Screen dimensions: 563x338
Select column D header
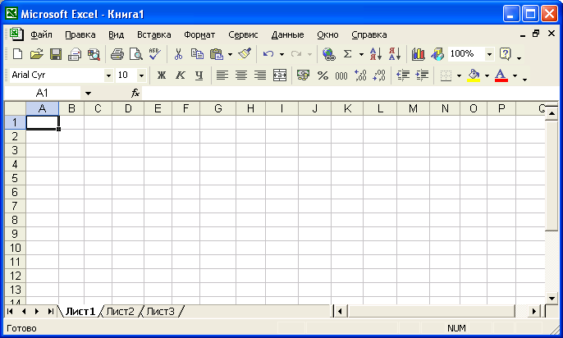128,108
